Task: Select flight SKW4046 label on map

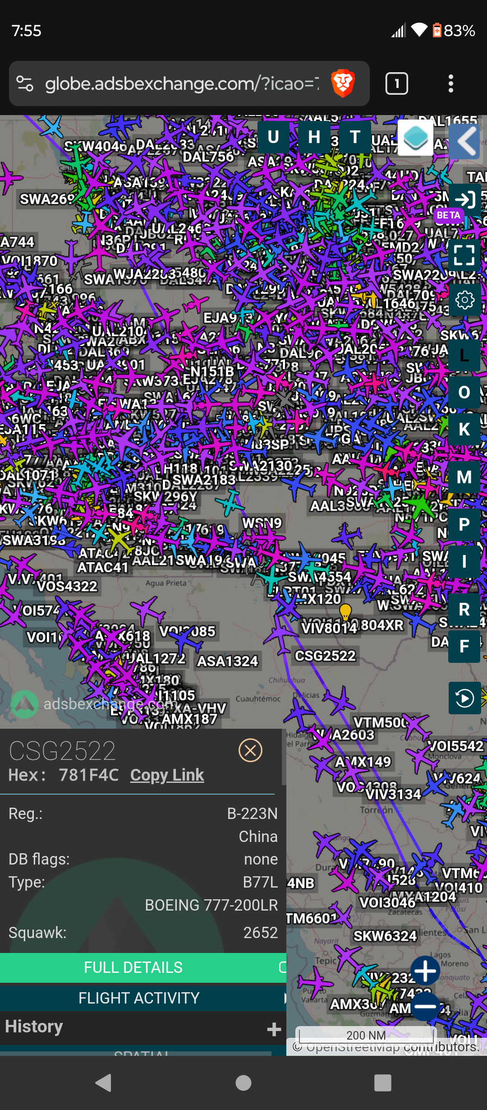Action: (x=96, y=146)
